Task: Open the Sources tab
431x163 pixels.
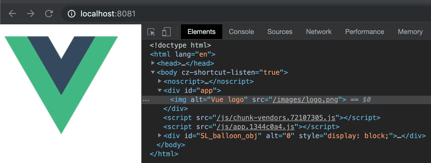Action: [280, 32]
